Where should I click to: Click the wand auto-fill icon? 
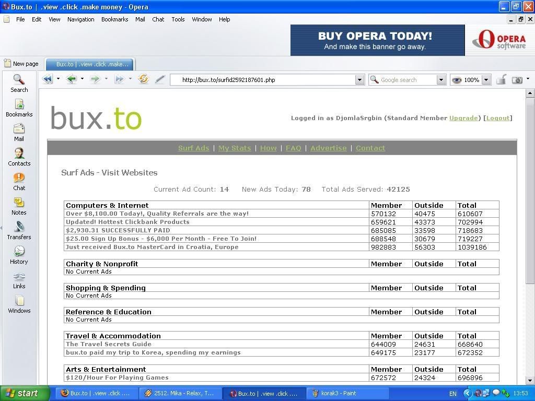pos(160,79)
